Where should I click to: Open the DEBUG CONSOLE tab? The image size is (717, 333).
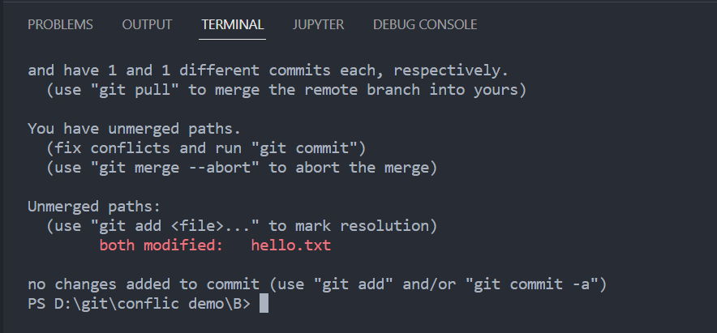(425, 24)
